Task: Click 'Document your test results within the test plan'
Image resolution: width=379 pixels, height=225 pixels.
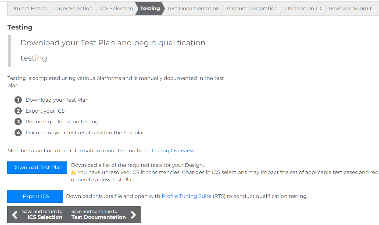Action: [x=85, y=133]
